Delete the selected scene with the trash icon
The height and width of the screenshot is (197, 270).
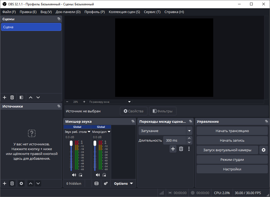(x=12, y=97)
